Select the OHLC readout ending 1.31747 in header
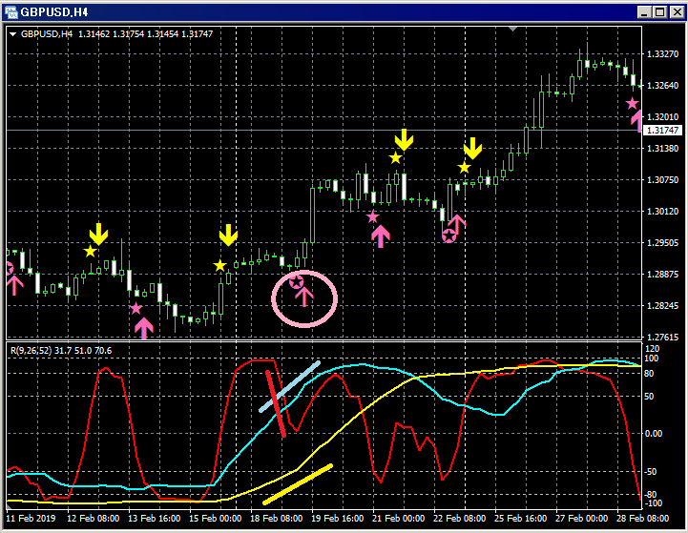This screenshot has width=688, height=533. (145, 34)
